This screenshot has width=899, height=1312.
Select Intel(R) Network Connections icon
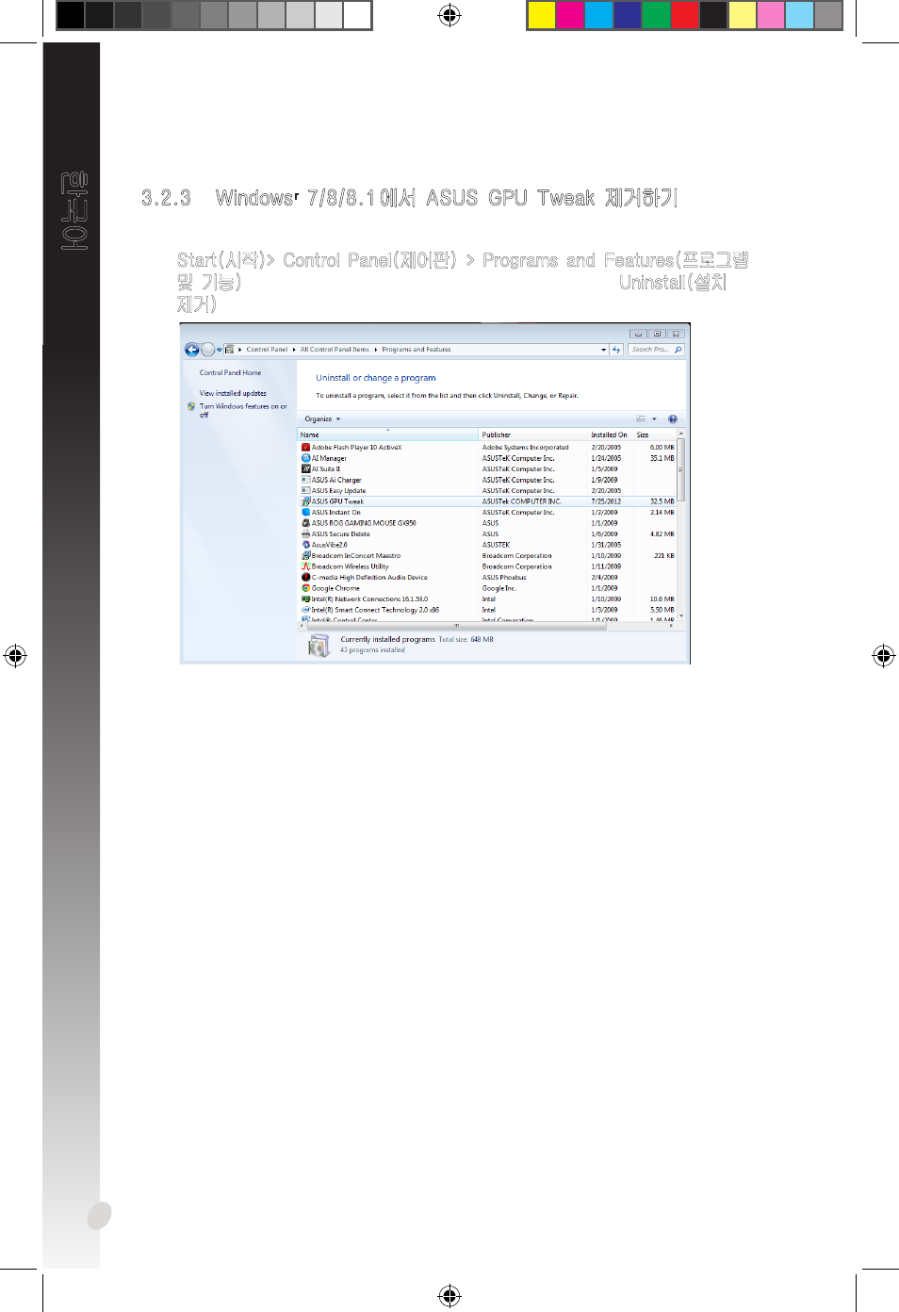pos(305,599)
